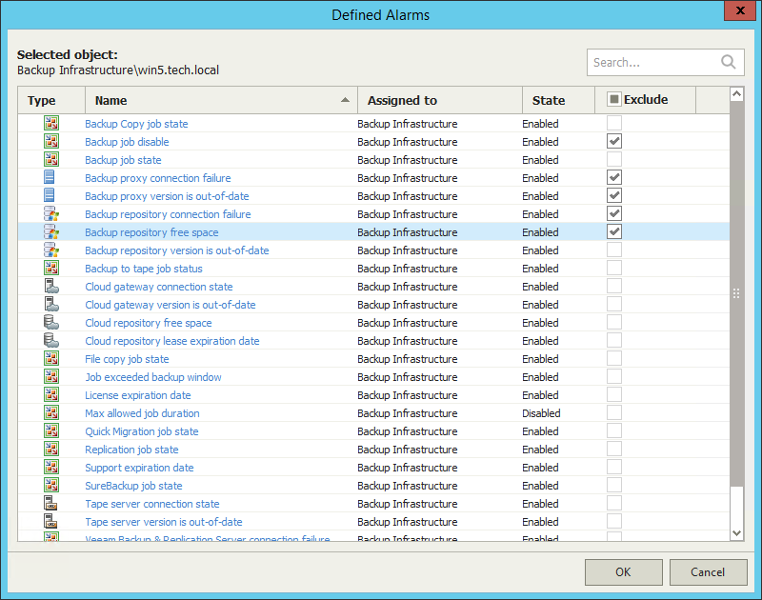The width and height of the screenshot is (762, 600).
Task: Click the type icon for Max allowed job duration
Action: 51,413
